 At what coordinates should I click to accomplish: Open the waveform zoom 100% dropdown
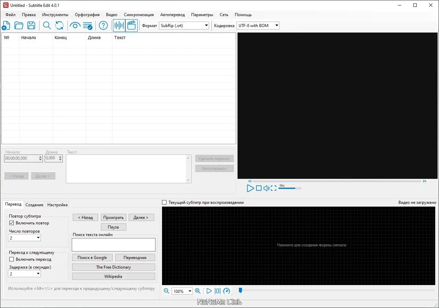(x=182, y=291)
